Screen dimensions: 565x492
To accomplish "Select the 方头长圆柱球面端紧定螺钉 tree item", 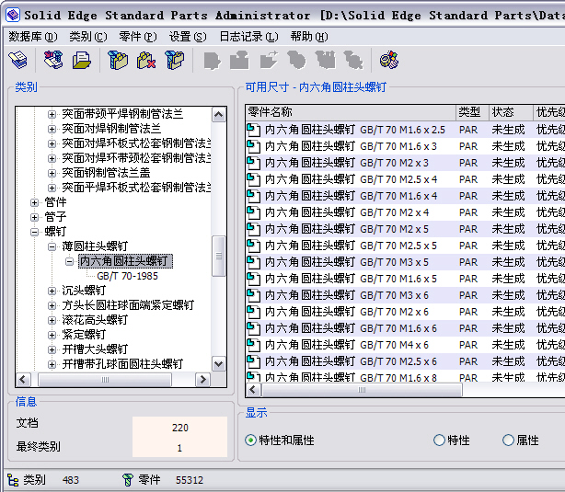I will pos(128,305).
